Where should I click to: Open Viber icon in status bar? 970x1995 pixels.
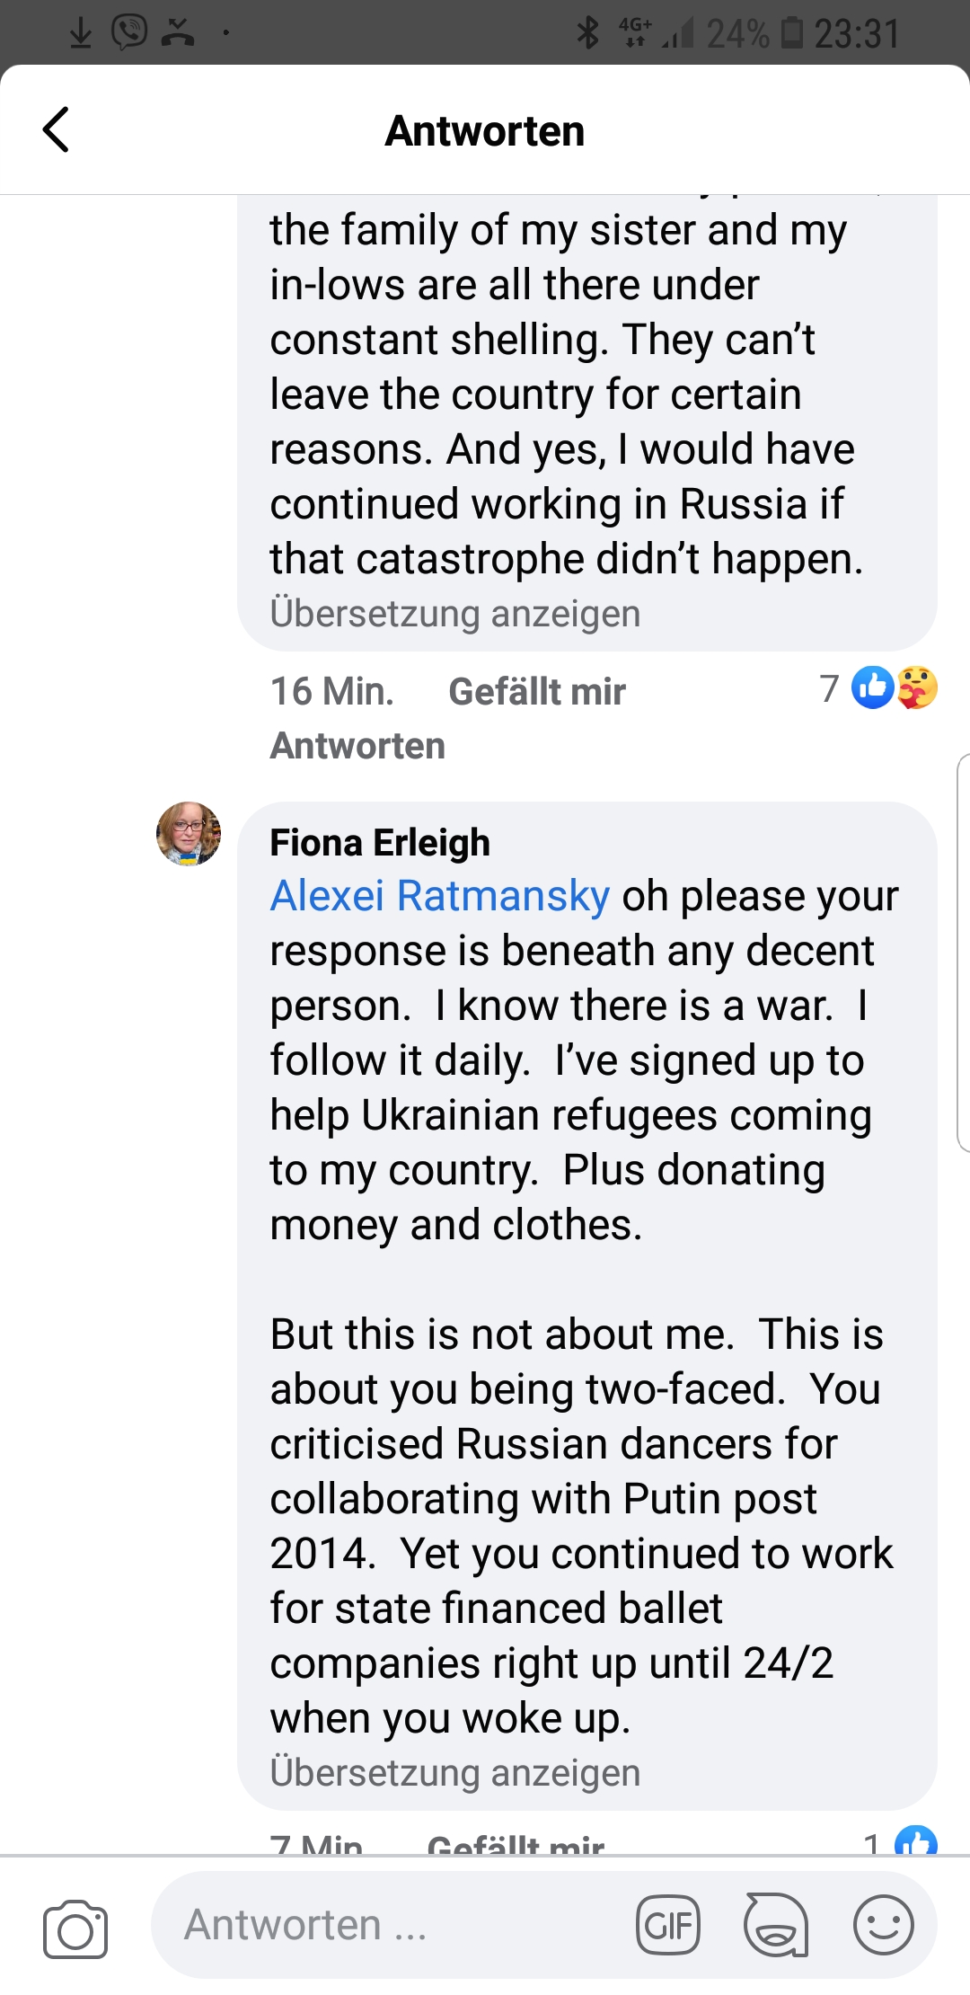click(x=129, y=32)
